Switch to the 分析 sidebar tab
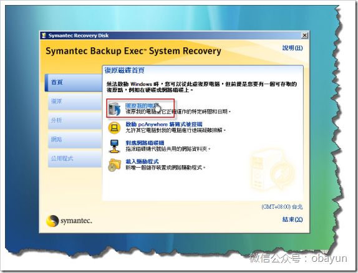This screenshot has width=358, height=273. (x=75, y=120)
